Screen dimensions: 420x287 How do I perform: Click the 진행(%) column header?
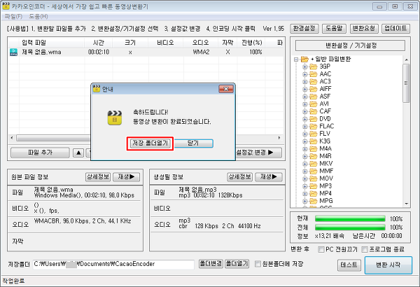[251, 43]
